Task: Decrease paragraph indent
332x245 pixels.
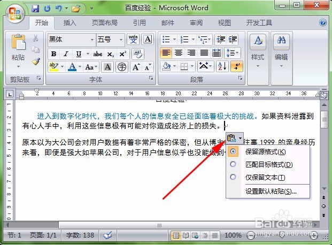Action: click(x=221, y=40)
